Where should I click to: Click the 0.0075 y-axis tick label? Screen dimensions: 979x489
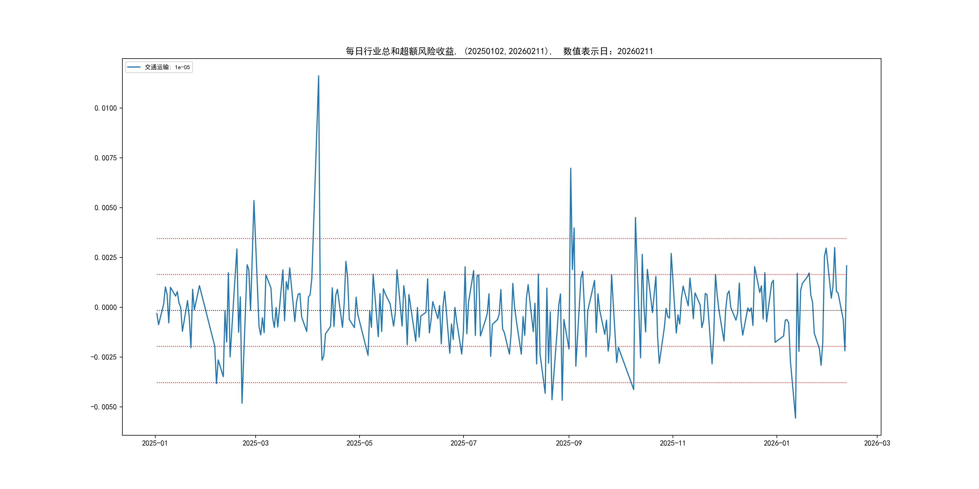(x=105, y=158)
